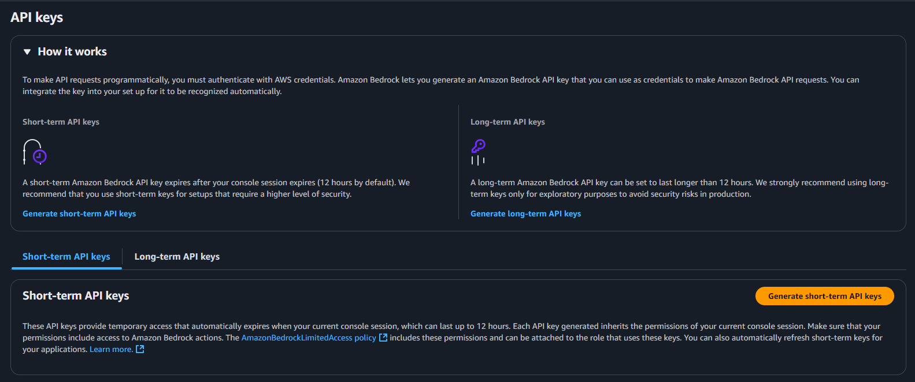Open Generate long-term API keys link
The image size is (915, 382).
(x=525, y=214)
